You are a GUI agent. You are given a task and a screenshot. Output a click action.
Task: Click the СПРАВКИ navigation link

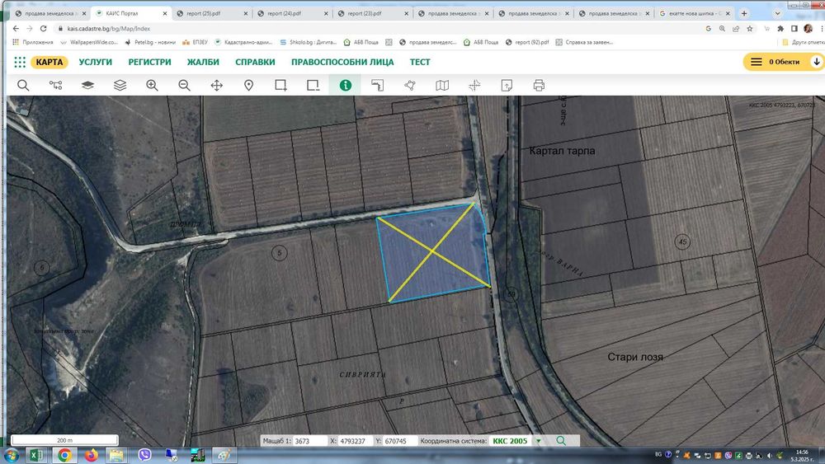(x=255, y=62)
